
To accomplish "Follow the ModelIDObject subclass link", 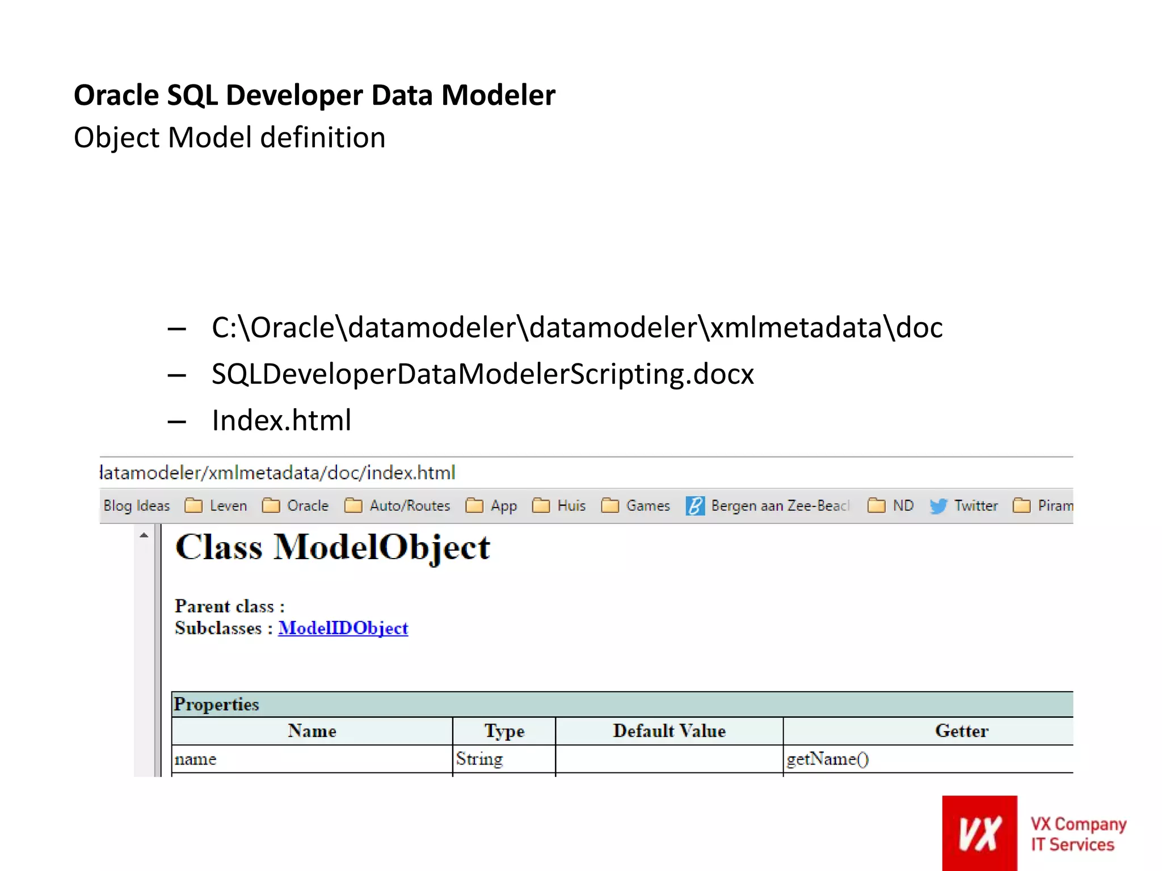I will pyautogui.click(x=343, y=628).
